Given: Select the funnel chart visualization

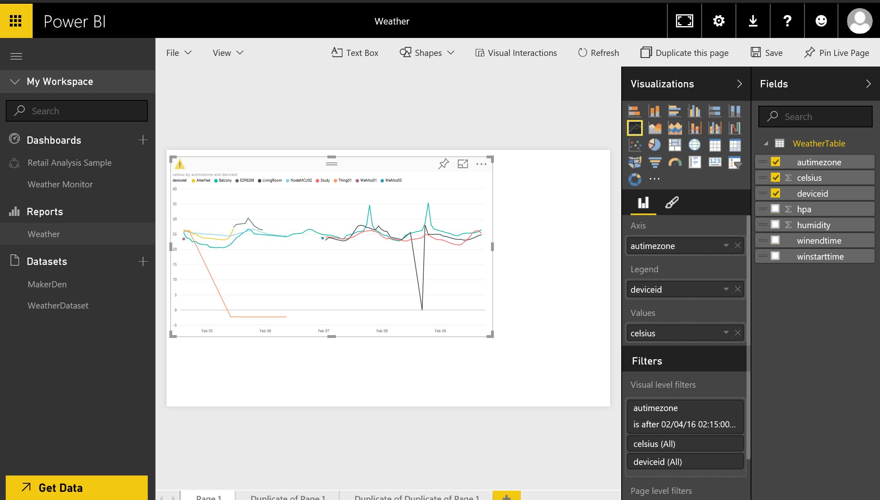Looking at the screenshot, I should pos(654,162).
